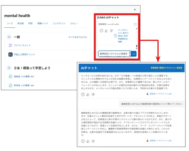Open the 経産省-心の健康 PDF link

pos(22,76)
